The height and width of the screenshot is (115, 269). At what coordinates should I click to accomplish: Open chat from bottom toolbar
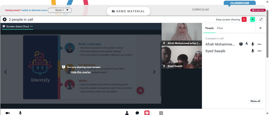[x=137, y=113]
